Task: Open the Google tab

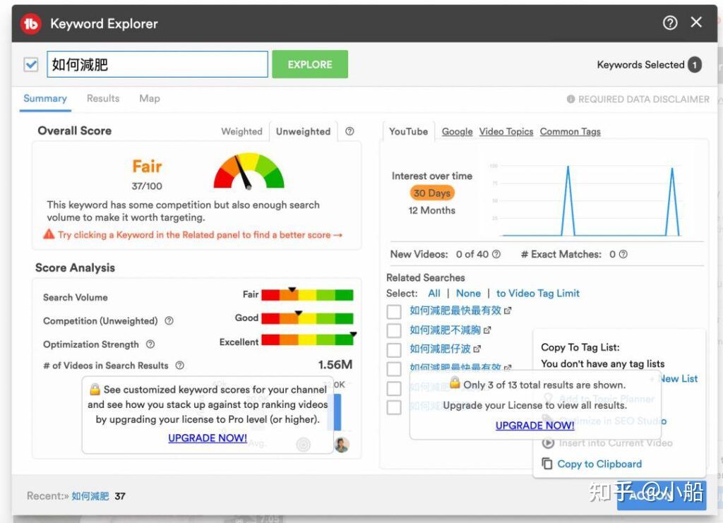Action: (457, 132)
